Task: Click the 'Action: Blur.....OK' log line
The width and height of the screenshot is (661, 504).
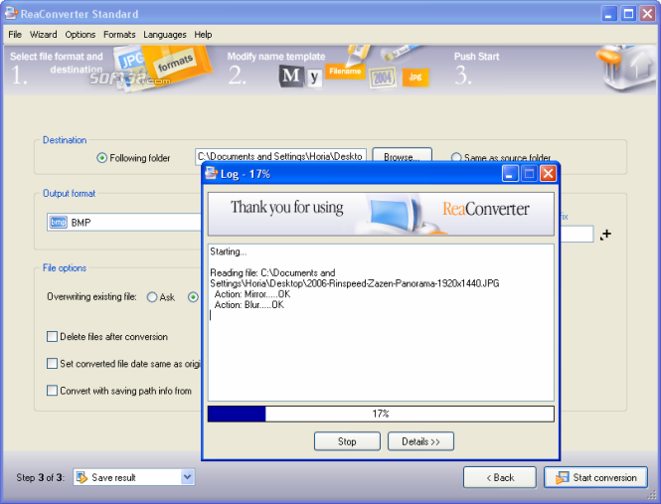Action: tap(249, 304)
